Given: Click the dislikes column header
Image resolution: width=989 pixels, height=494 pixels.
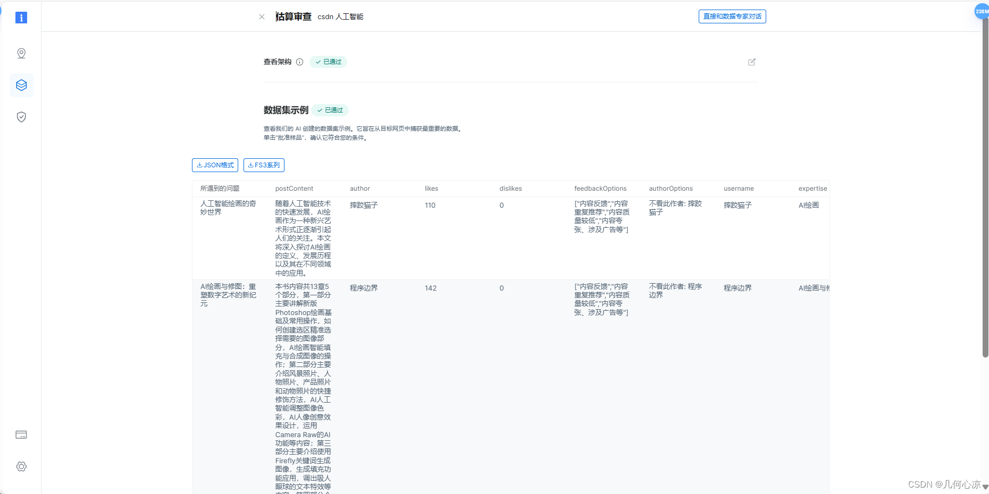Looking at the screenshot, I should coord(510,189).
